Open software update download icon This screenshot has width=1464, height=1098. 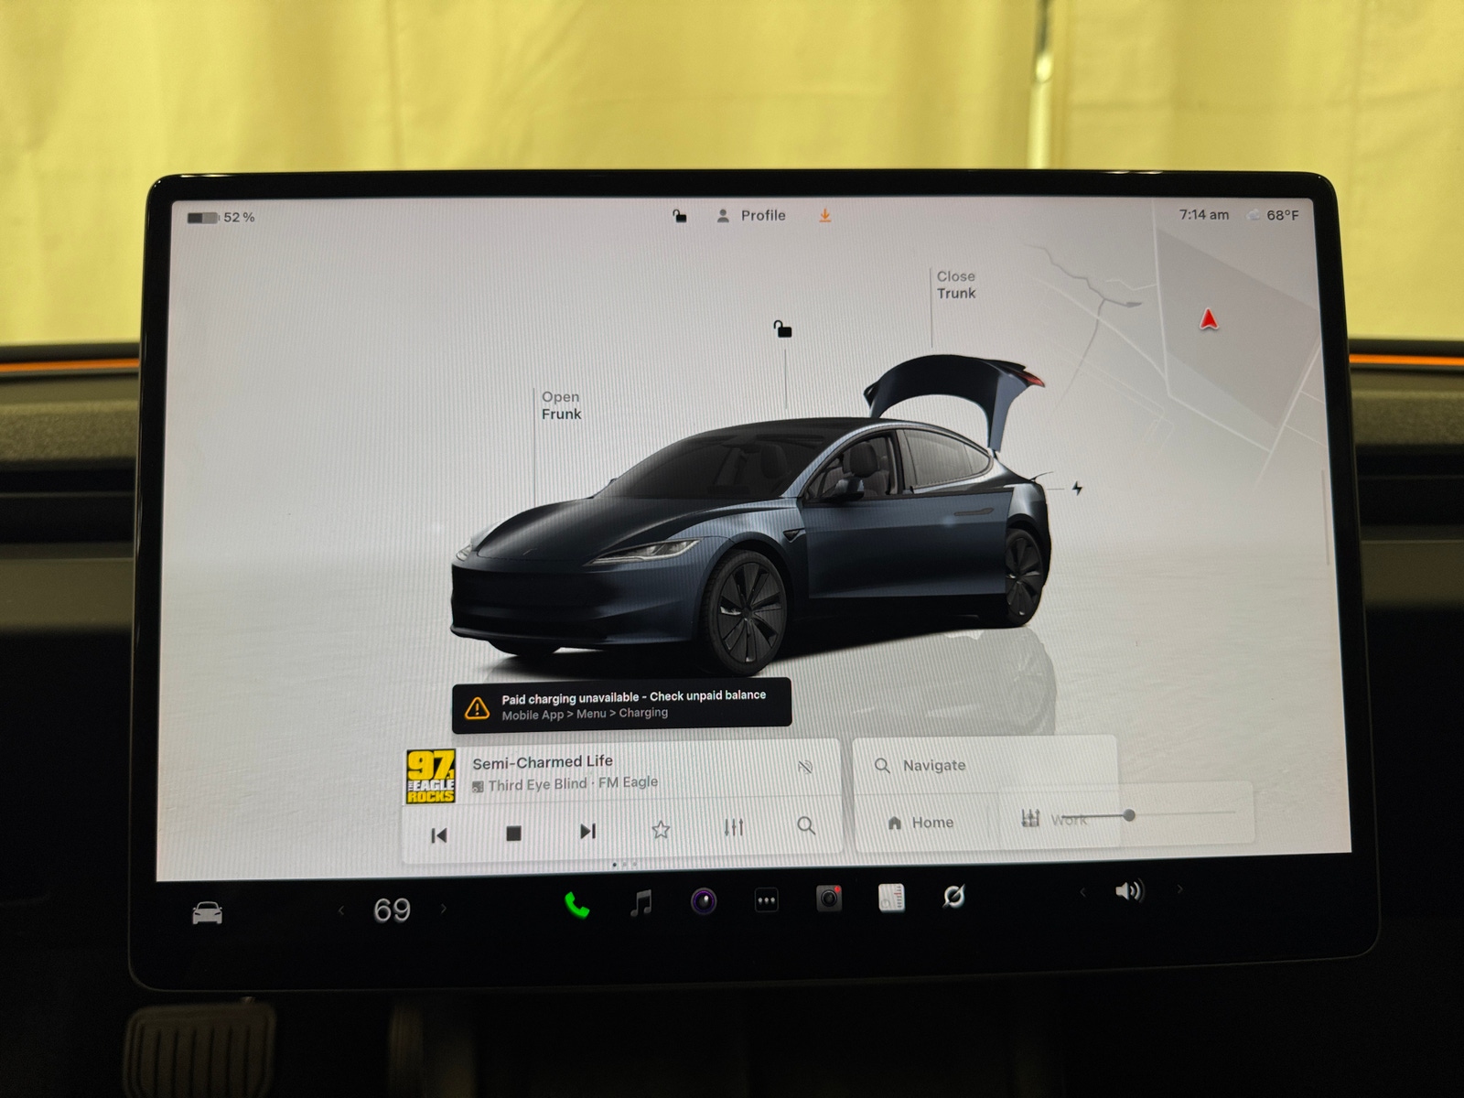824,216
